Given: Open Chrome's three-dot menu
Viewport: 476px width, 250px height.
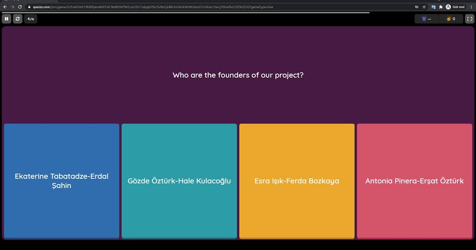Looking at the screenshot, I should [x=470, y=7].
